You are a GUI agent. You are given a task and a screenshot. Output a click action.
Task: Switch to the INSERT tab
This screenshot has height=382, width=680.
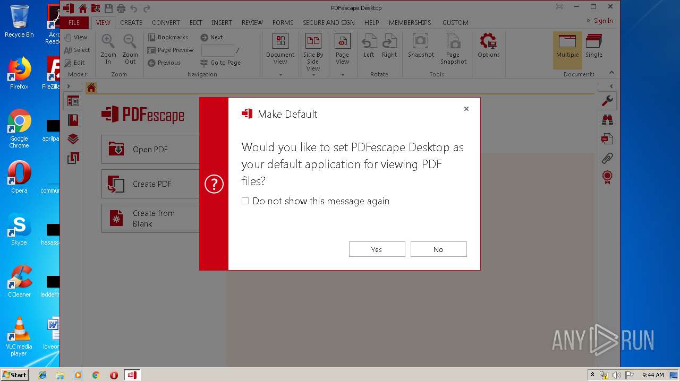(x=222, y=22)
